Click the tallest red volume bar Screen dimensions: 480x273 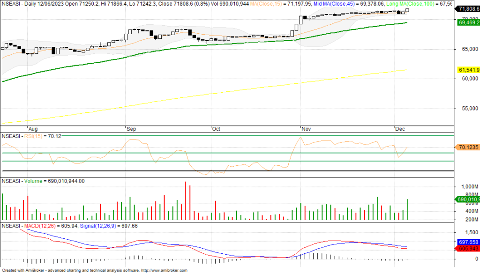186,201
